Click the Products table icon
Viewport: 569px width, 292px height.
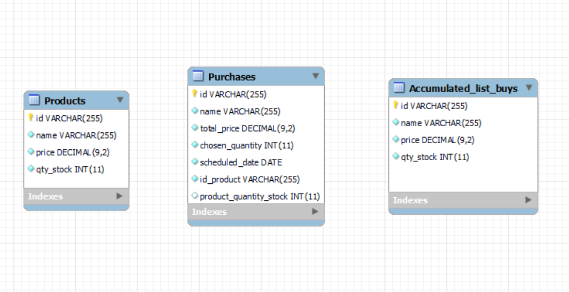(34, 100)
